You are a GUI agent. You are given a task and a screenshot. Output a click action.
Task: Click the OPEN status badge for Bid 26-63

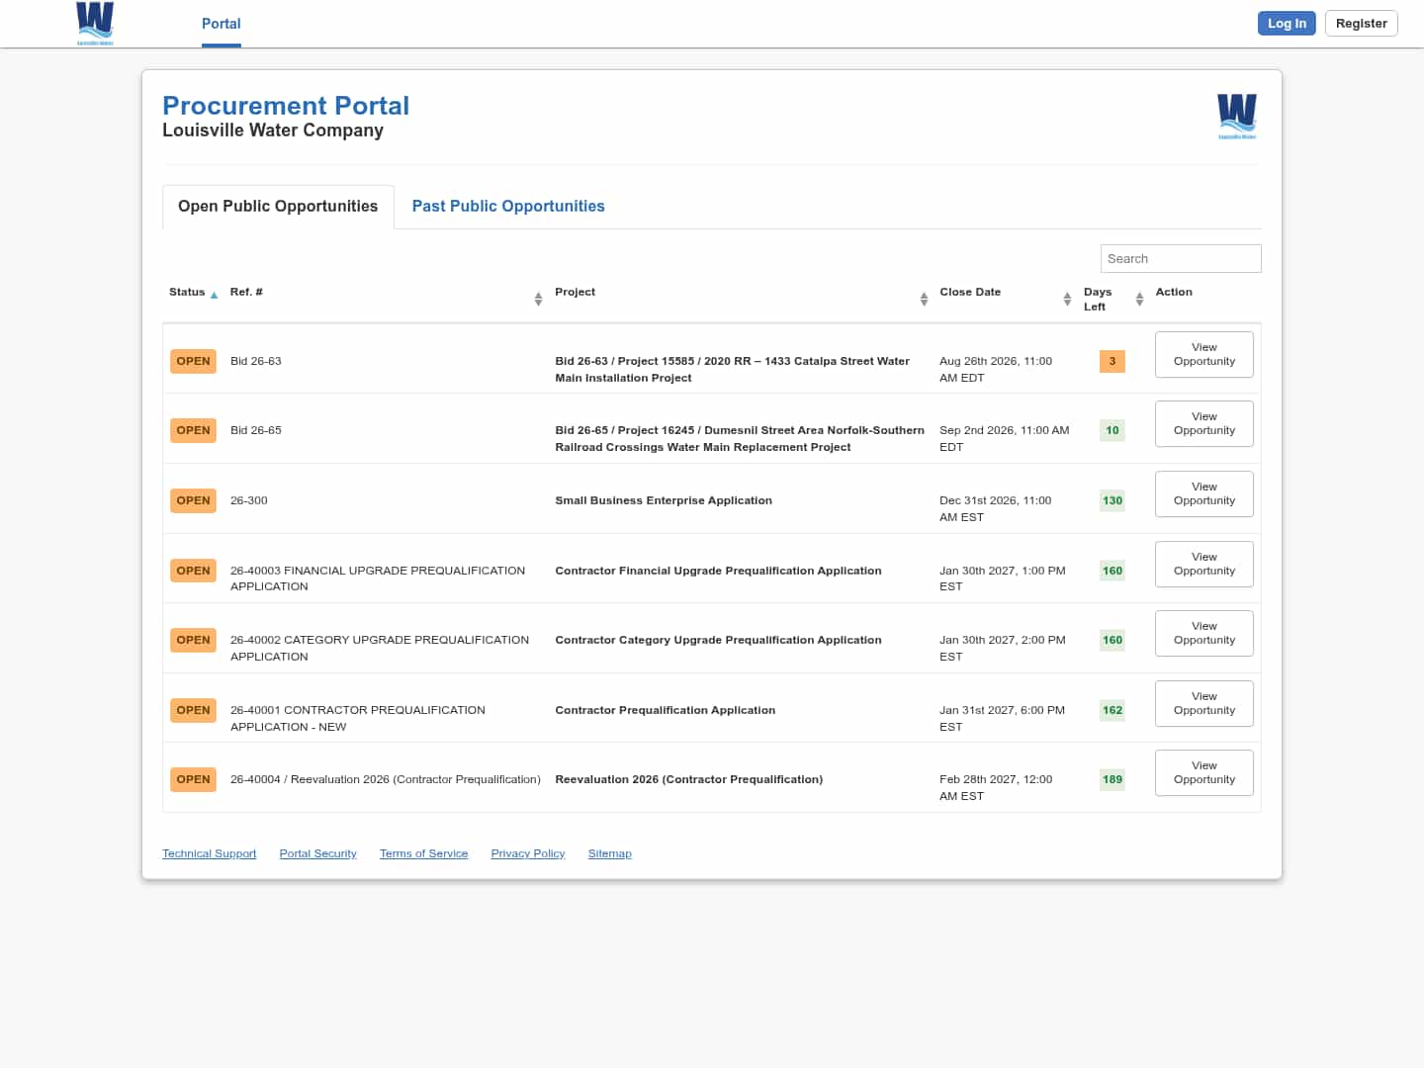coord(193,361)
